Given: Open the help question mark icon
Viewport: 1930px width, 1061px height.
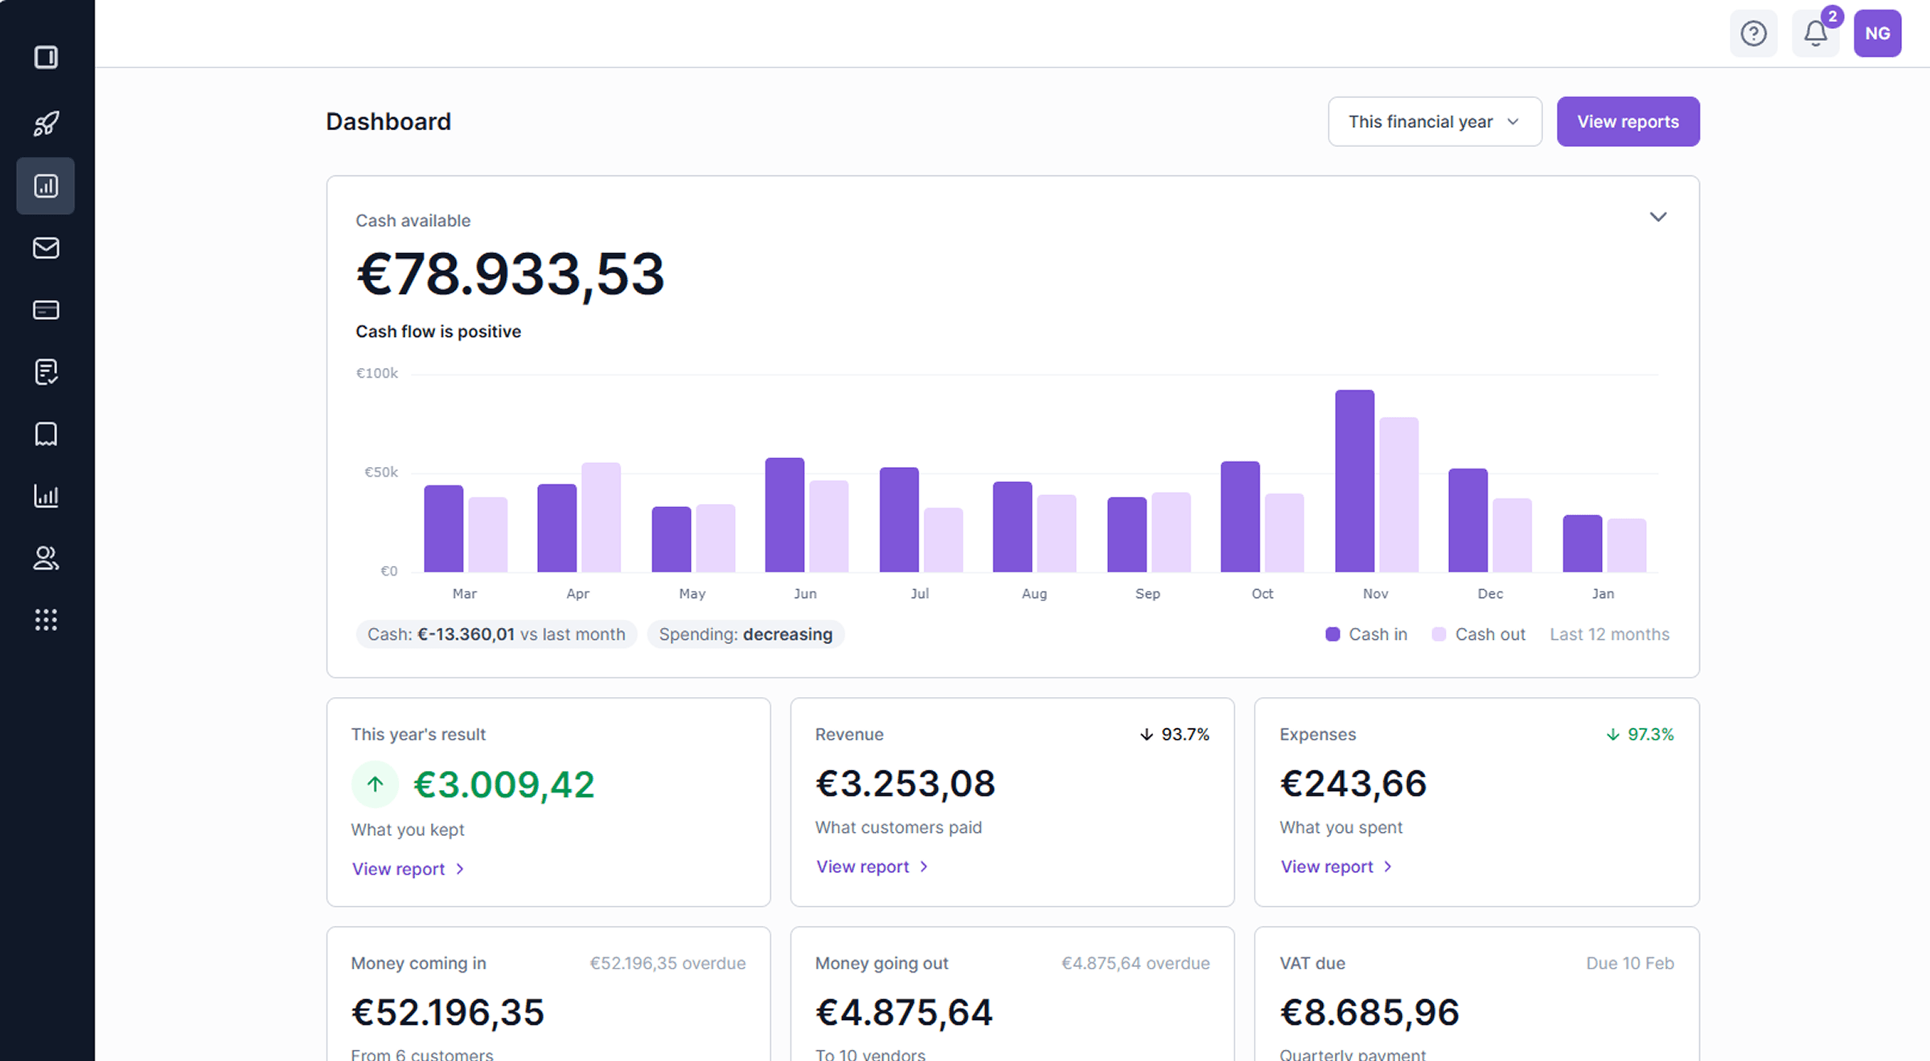Looking at the screenshot, I should click(x=1754, y=34).
